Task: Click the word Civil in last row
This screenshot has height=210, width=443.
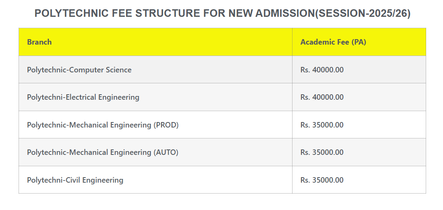Action: 73,180
